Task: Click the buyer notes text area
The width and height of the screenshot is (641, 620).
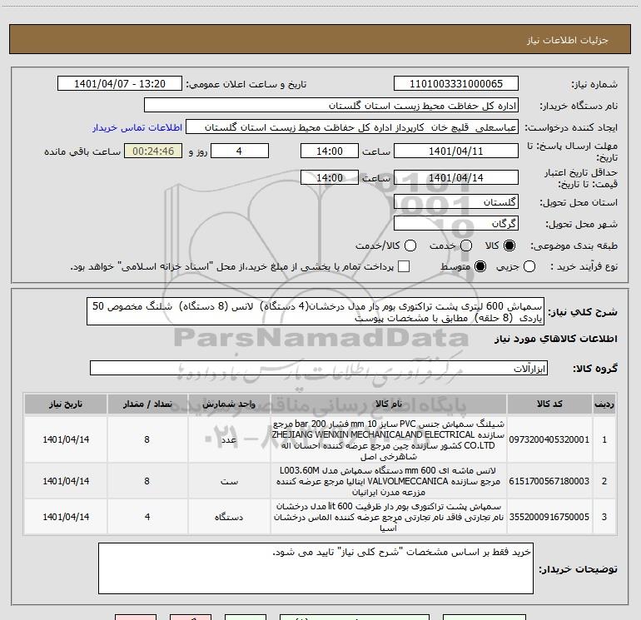Action: 316,568
